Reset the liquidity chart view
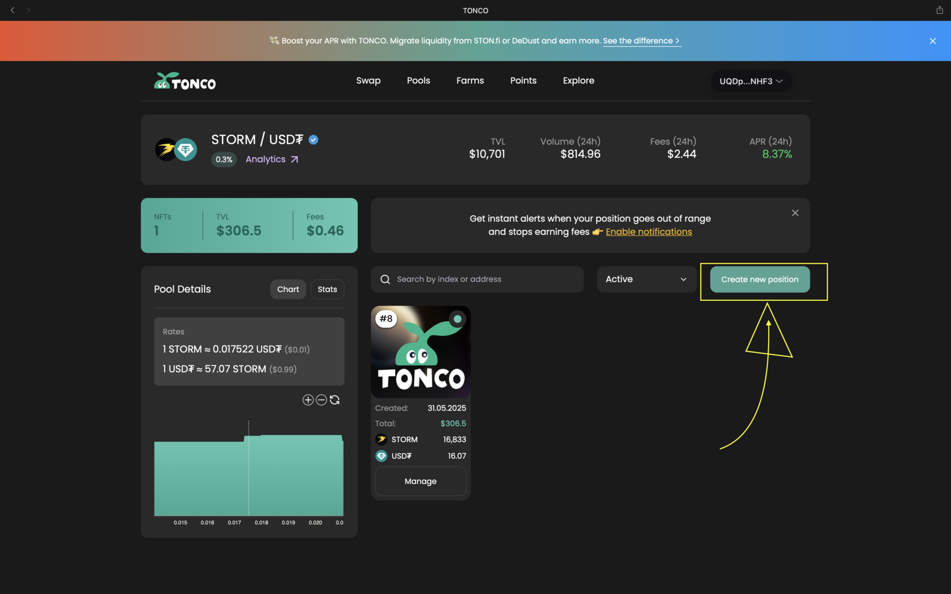The width and height of the screenshot is (951, 594). 335,400
